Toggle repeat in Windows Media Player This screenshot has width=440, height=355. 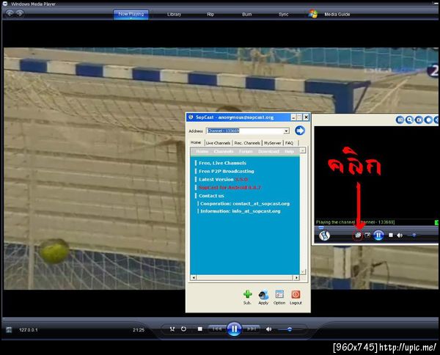[x=183, y=329]
